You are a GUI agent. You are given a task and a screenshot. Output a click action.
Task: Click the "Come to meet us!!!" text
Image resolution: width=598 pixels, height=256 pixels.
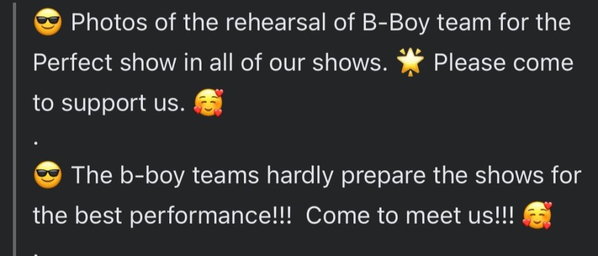pos(410,216)
